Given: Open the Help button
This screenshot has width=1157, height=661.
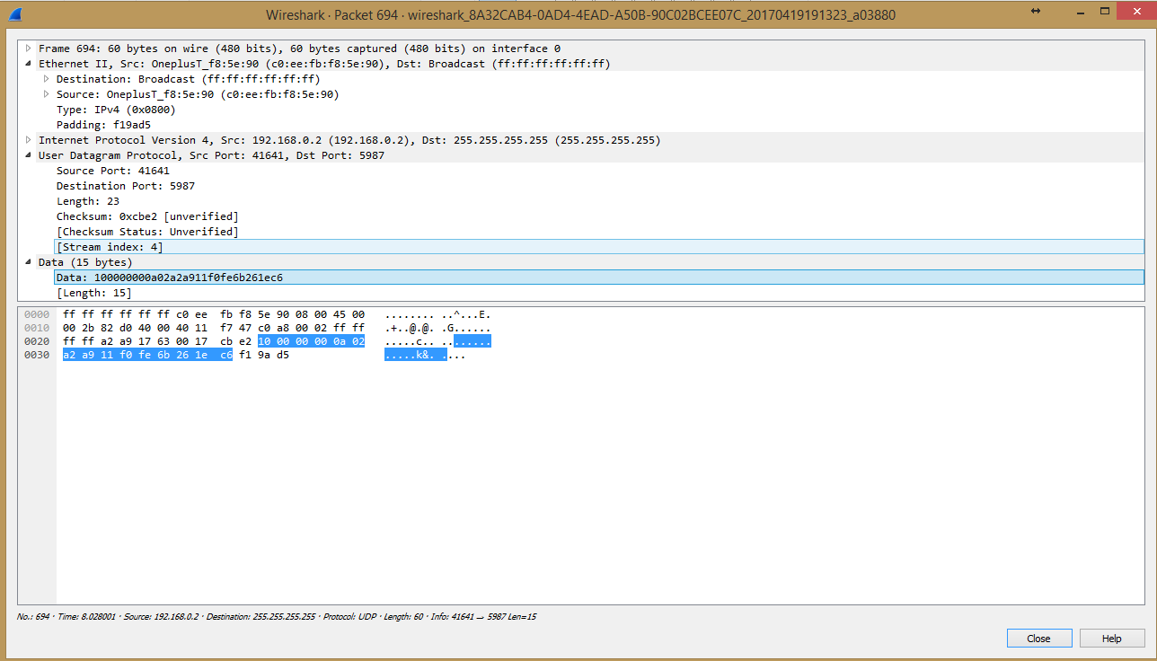Looking at the screenshot, I should point(1112,639).
